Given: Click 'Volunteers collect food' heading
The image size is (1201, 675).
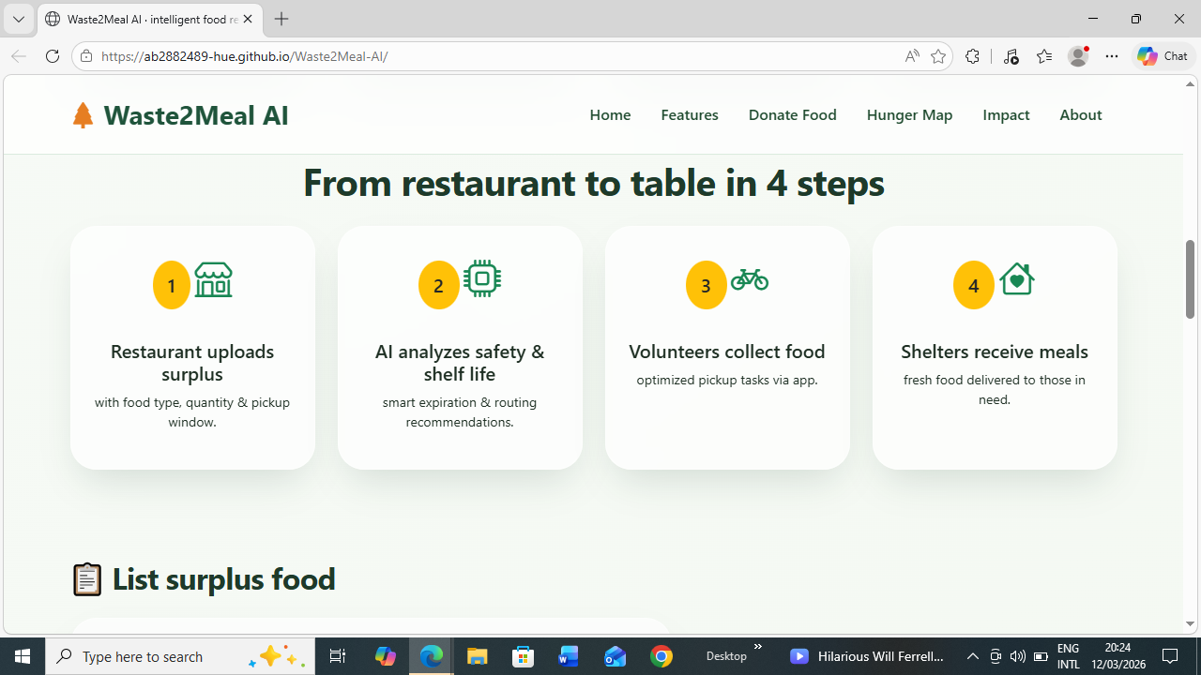Looking at the screenshot, I should (x=727, y=352).
